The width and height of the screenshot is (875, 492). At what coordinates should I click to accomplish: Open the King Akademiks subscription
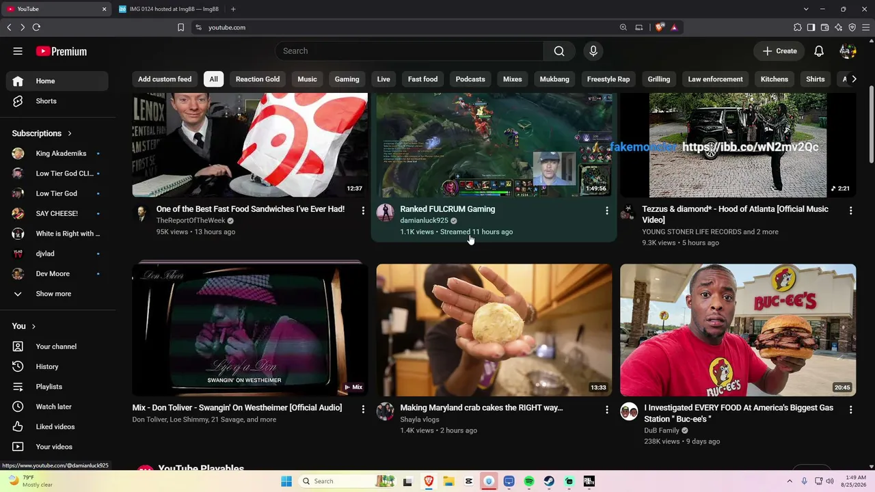pos(57,154)
